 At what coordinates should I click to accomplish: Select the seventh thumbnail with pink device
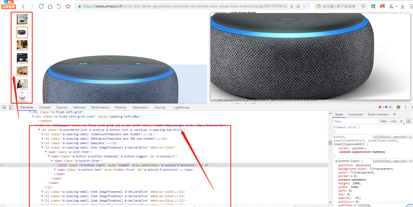point(22,97)
